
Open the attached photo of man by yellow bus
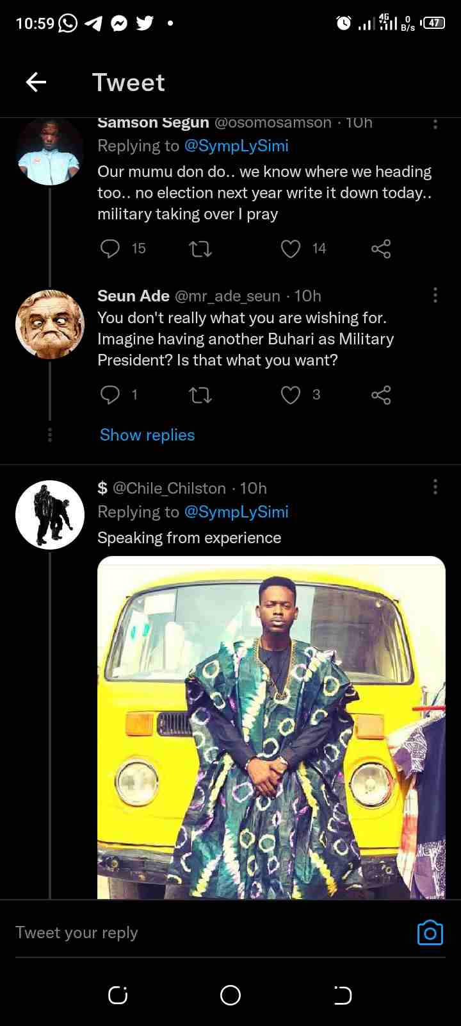tap(271, 727)
